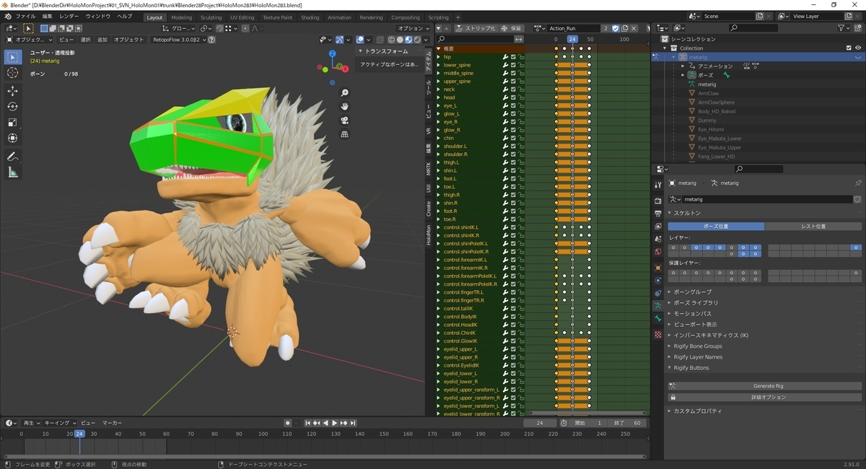This screenshot has width=866, height=469.
Task: Click the current frame field showing 24
Action: (541, 423)
